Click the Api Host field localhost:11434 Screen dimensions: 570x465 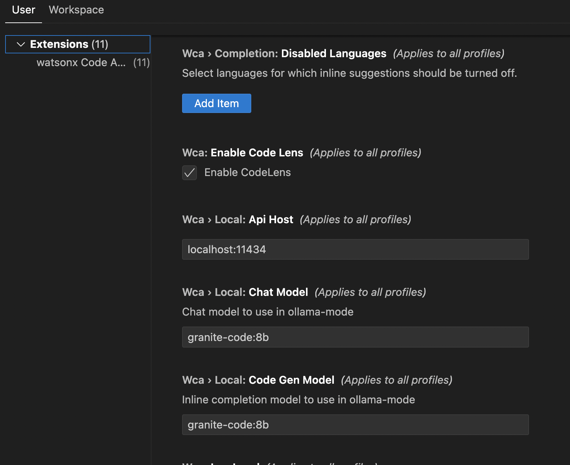pos(355,249)
